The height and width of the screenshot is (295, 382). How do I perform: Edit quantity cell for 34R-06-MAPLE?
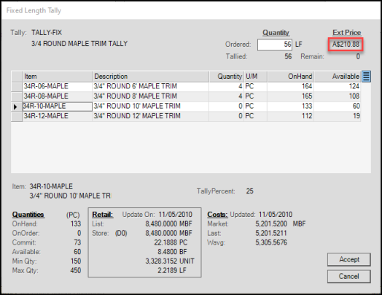[226, 87]
